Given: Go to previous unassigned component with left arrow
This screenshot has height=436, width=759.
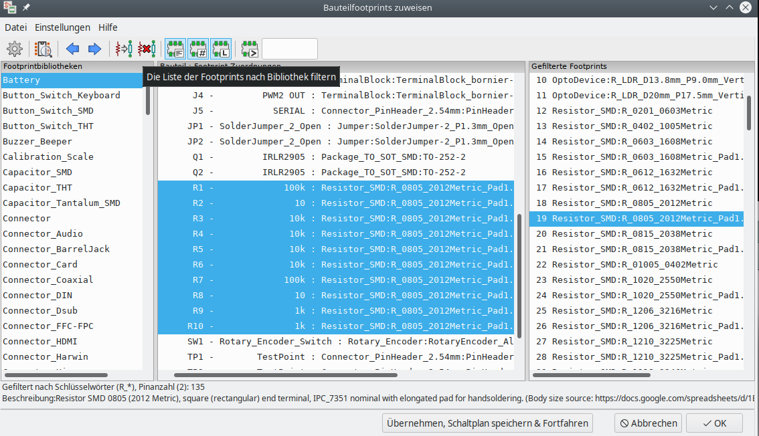Looking at the screenshot, I should pyautogui.click(x=72, y=49).
